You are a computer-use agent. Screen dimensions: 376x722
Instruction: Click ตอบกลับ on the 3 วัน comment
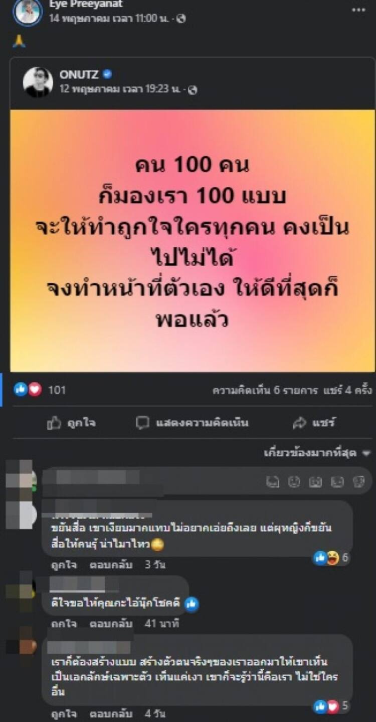click(x=111, y=565)
